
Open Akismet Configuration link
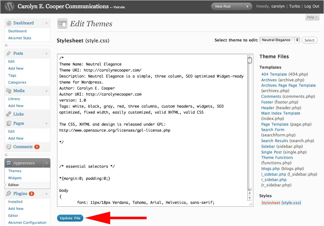click(x=27, y=223)
